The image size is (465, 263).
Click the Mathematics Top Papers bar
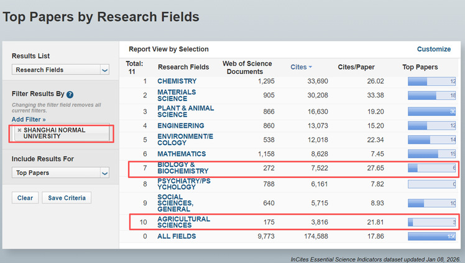tap(431, 154)
